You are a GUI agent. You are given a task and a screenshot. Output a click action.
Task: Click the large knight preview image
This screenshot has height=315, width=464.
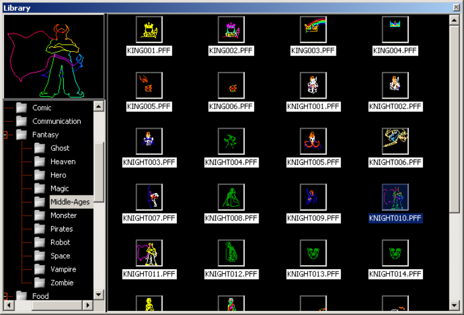tap(53, 56)
